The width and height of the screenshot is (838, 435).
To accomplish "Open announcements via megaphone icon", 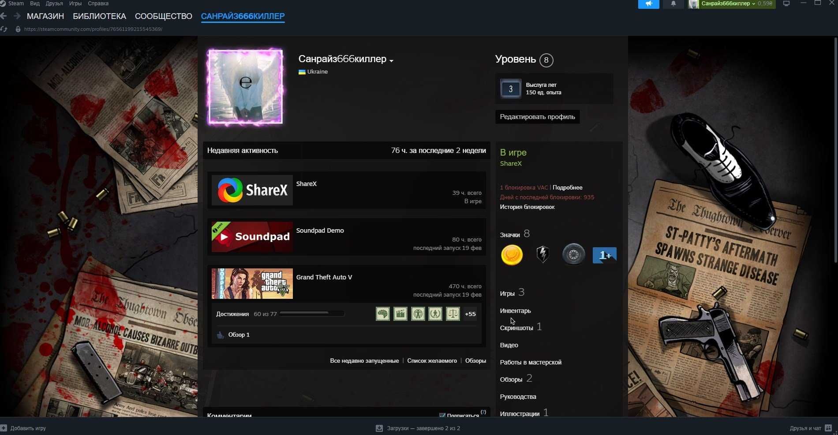I will (x=648, y=4).
